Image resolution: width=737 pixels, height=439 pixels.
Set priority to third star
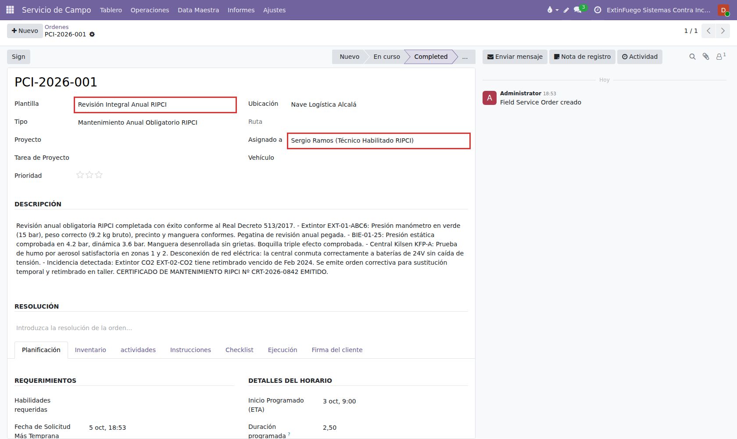point(99,175)
